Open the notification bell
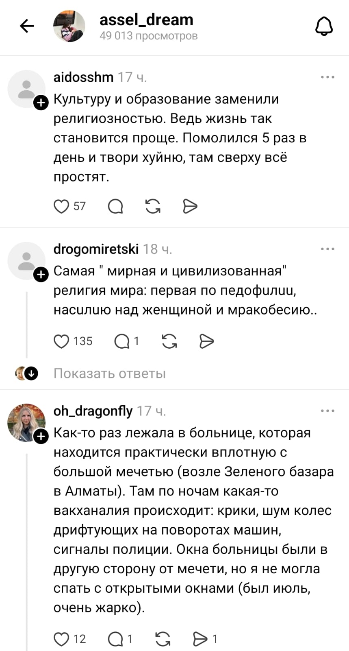Viewport: 349px width, 651px height. (324, 26)
